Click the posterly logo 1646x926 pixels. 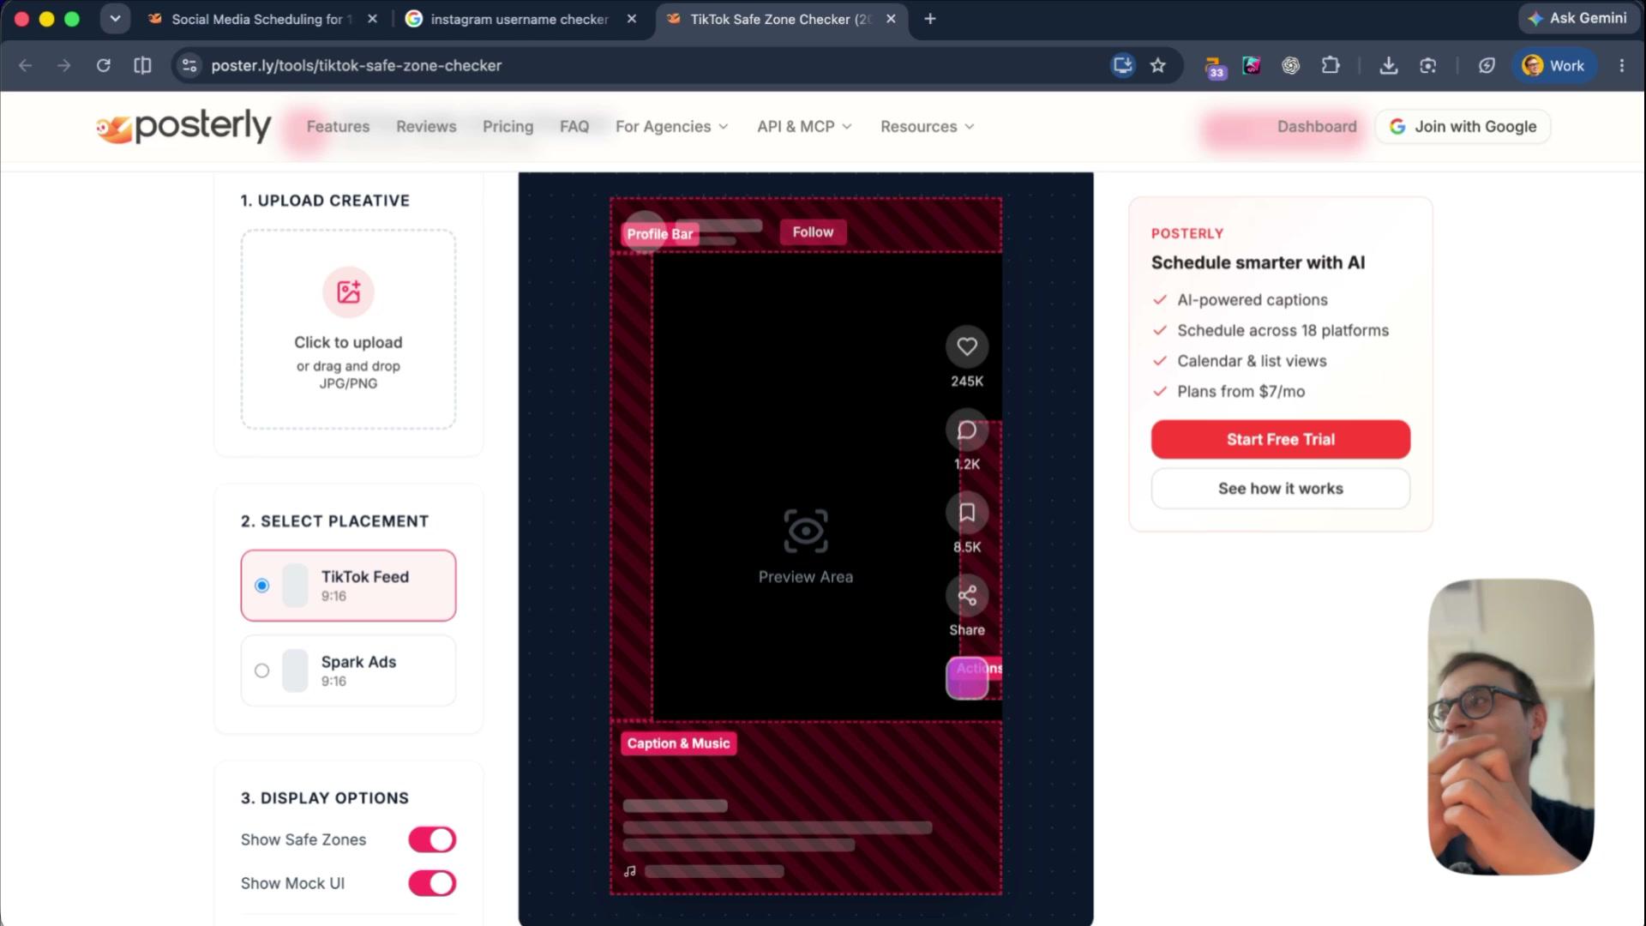(183, 127)
